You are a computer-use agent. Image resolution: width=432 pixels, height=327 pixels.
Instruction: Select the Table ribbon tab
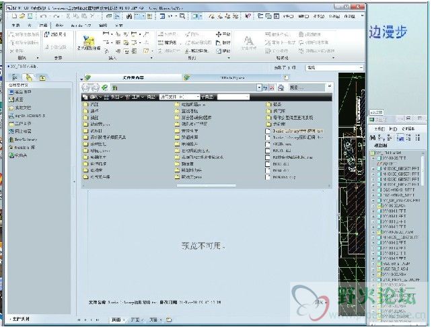point(30,26)
